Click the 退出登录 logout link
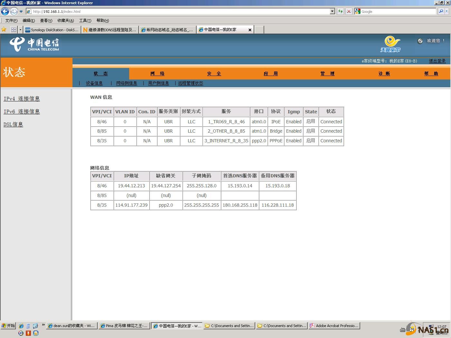Viewport: 451px width, 338px height. (x=437, y=61)
